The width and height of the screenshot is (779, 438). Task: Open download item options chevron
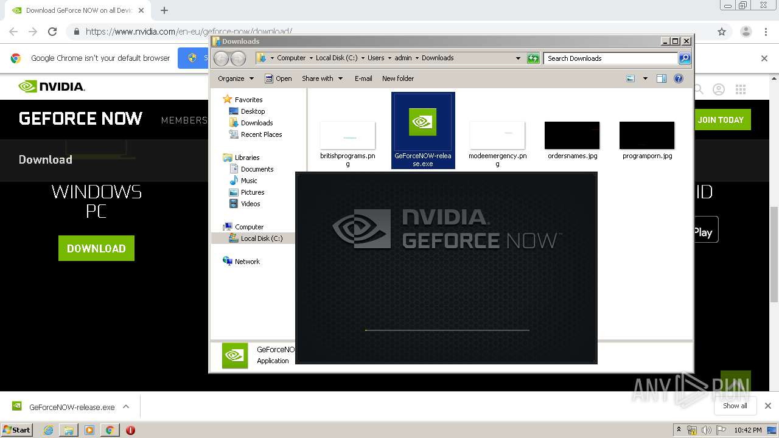[126, 407]
